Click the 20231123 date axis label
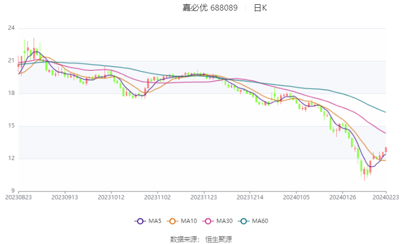 pos(203,197)
